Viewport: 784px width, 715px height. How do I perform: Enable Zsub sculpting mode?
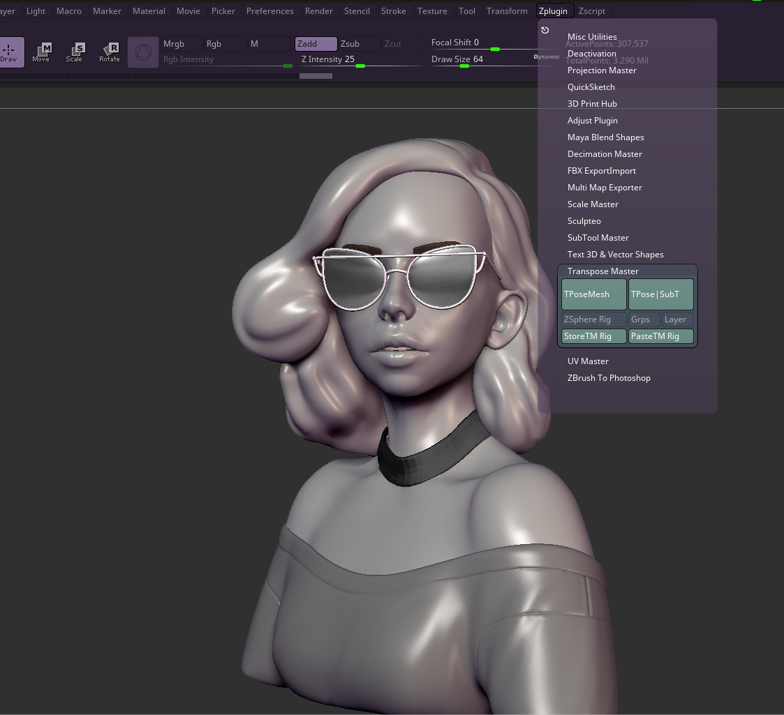(360, 44)
